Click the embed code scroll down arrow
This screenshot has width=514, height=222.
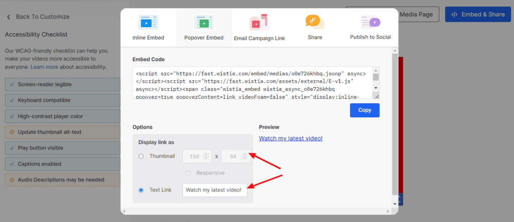coord(376,88)
